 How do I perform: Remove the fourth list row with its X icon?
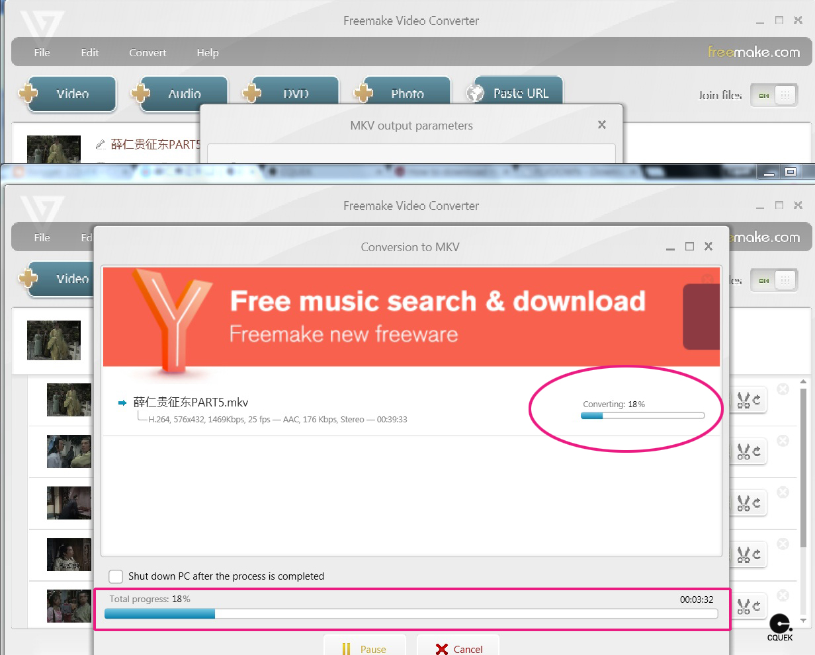[x=783, y=544]
